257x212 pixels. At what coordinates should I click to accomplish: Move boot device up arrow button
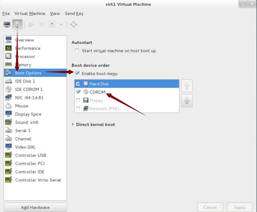point(187,86)
